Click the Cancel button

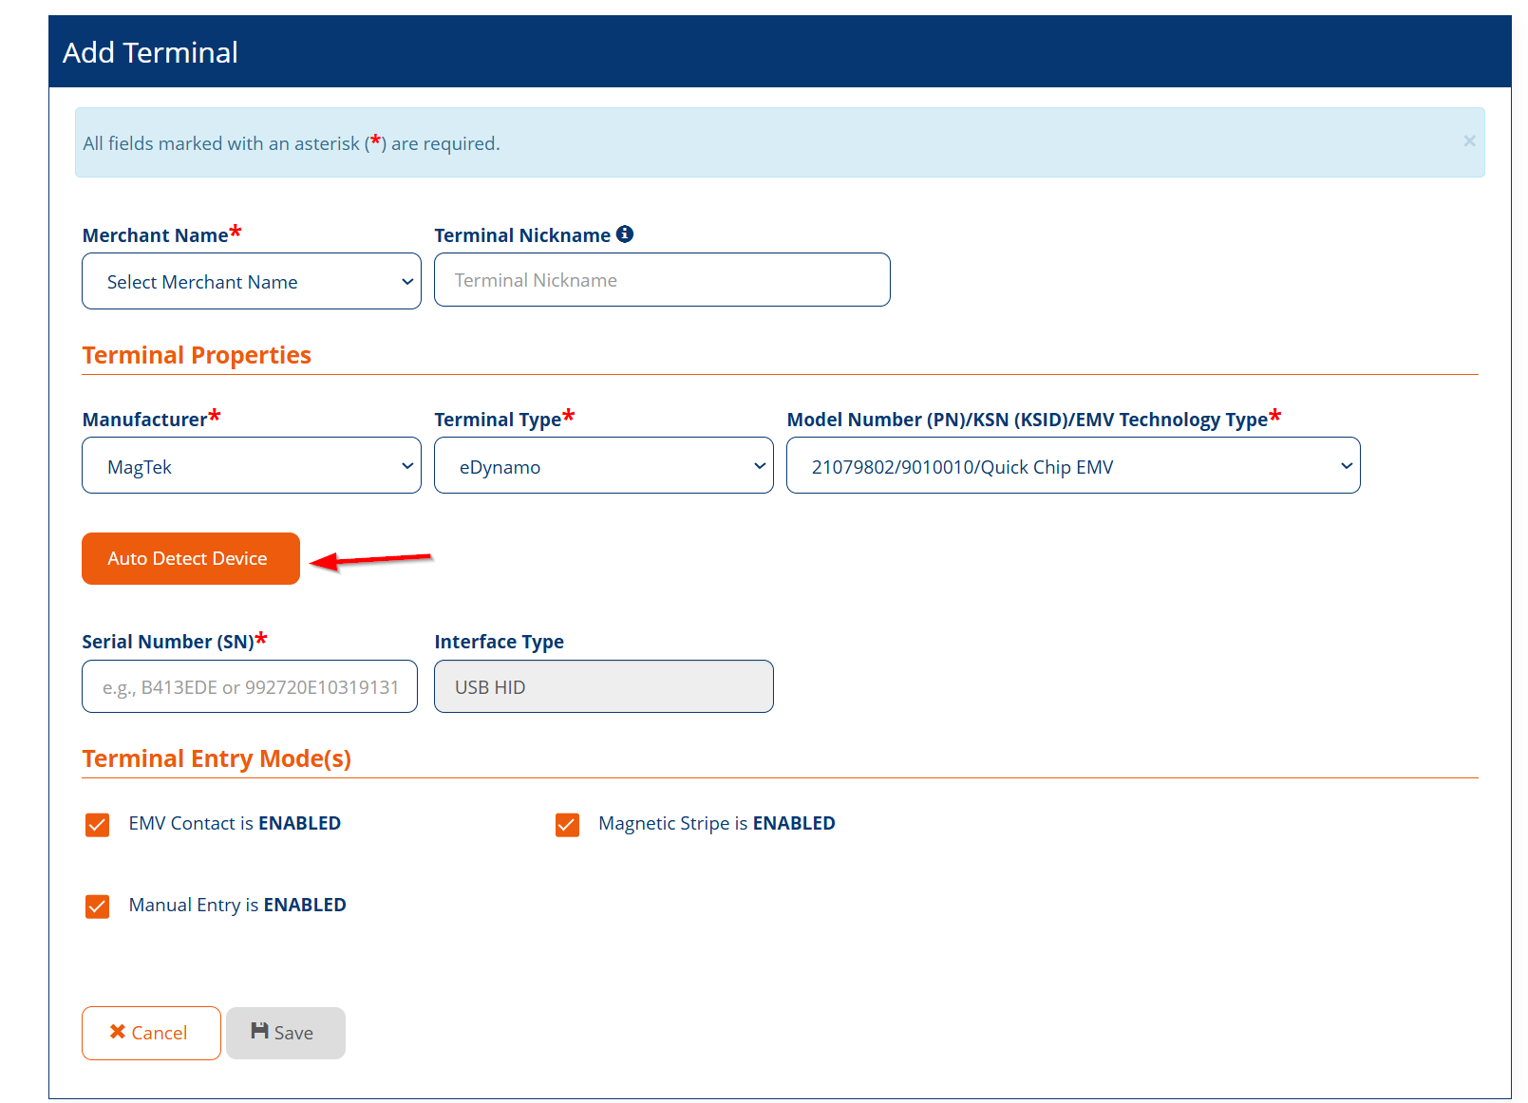point(151,1033)
